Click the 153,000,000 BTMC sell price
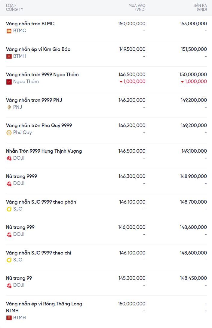The width and height of the screenshot is (212, 328). coord(193,23)
